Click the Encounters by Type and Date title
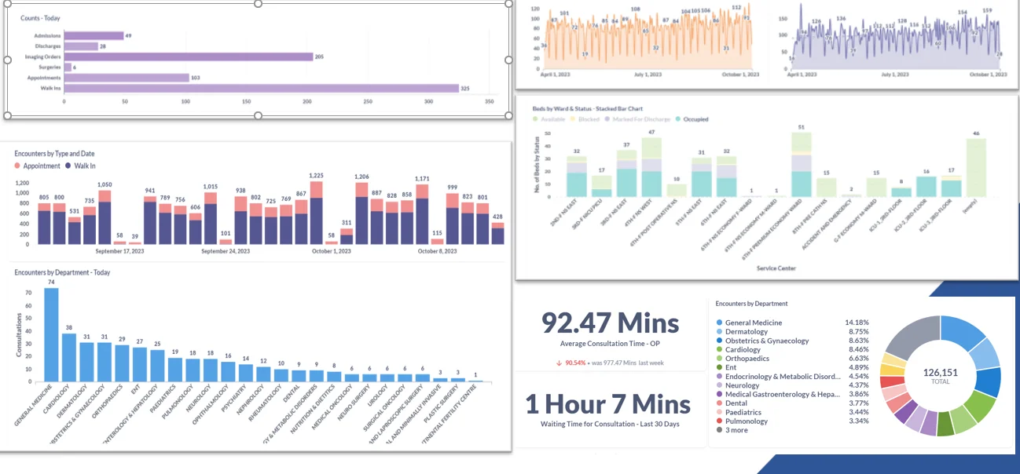This screenshot has width=1020, height=474. point(54,154)
